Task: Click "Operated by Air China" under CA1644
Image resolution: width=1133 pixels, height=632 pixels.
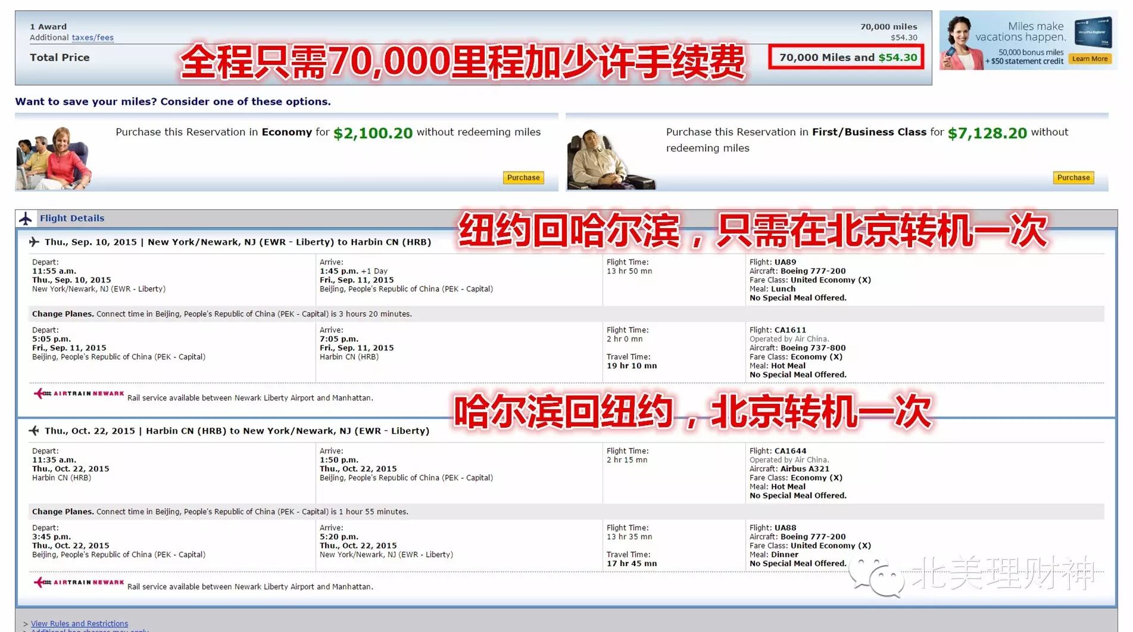Action: point(789,460)
